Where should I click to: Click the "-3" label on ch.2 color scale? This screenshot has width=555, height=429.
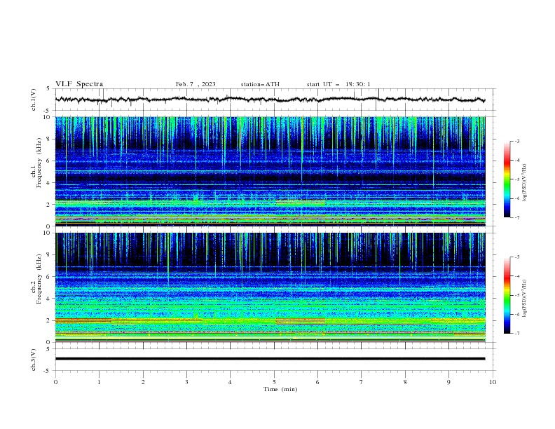click(x=516, y=257)
